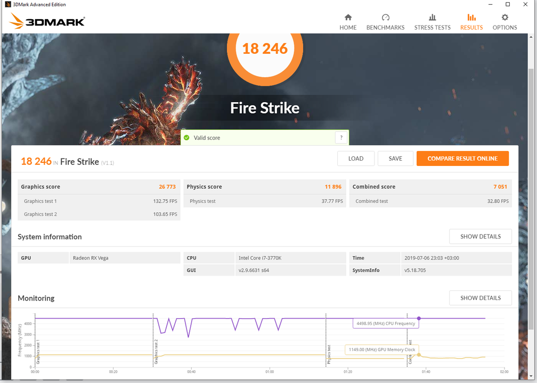Click the question mark help button
Image resolution: width=537 pixels, height=383 pixels.
coord(341,137)
